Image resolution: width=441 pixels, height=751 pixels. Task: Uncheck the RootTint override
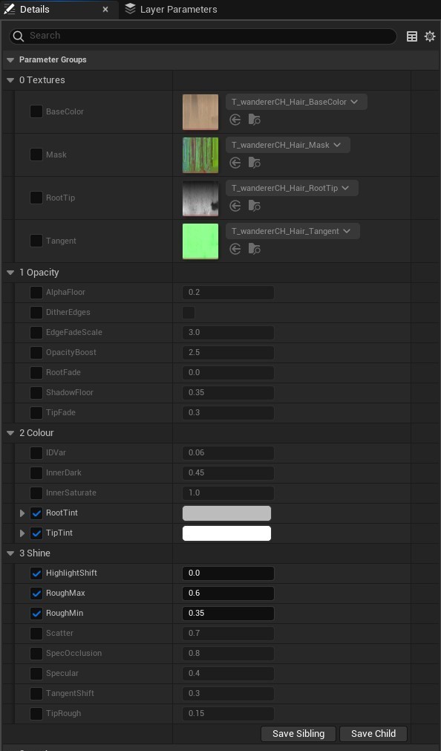click(36, 513)
